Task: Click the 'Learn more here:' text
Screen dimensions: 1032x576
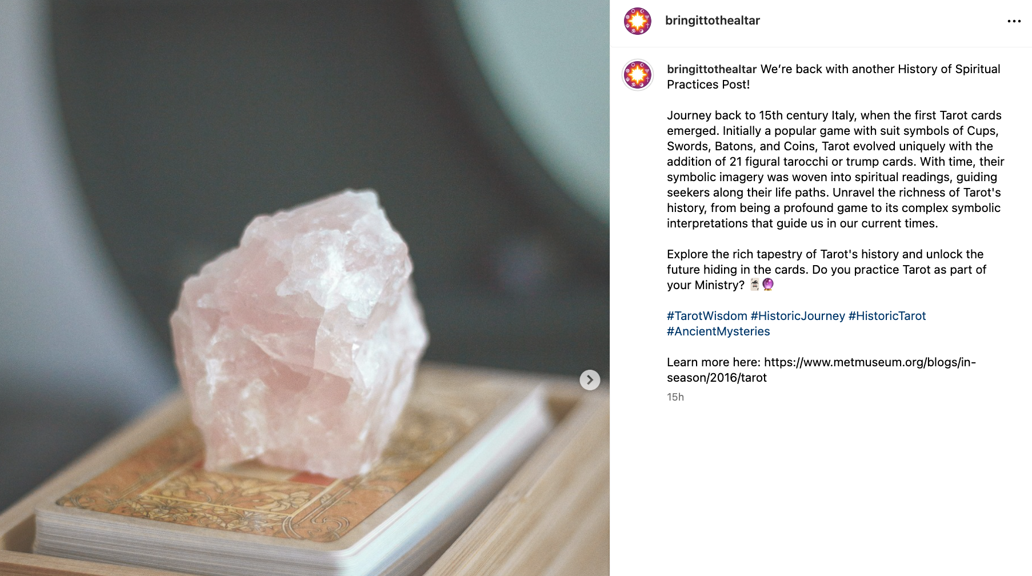Action: 714,362
